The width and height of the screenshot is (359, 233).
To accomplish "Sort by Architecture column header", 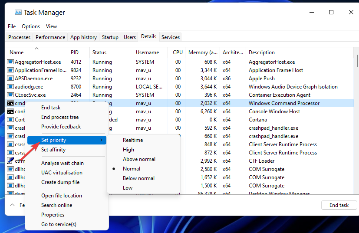I will [233, 53].
